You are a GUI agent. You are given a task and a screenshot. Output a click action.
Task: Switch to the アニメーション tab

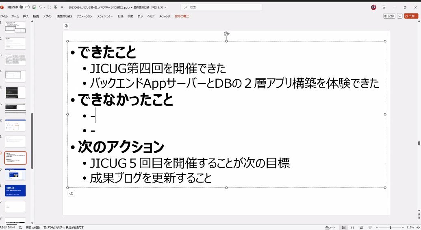(84, 16)
